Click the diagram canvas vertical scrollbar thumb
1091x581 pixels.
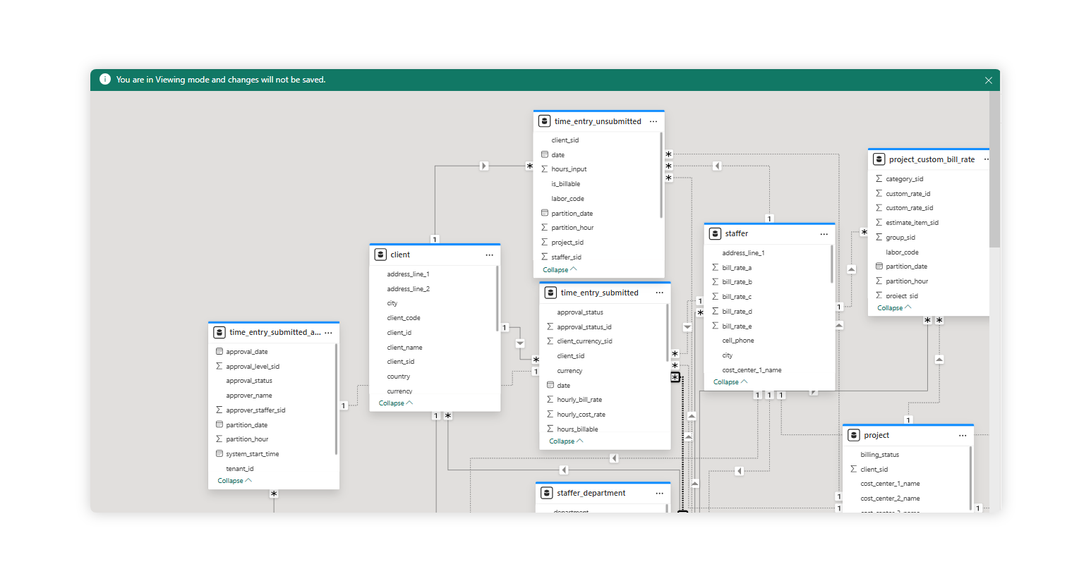pos(994,169)
